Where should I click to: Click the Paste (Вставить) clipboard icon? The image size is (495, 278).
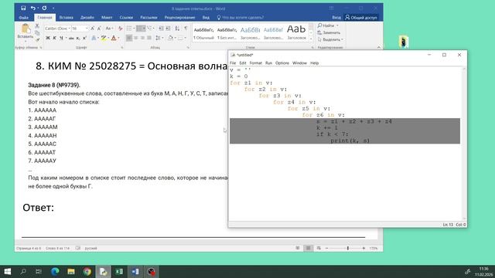coord(26,29)
